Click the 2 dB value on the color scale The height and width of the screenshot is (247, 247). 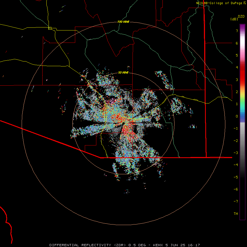[237, 92]
